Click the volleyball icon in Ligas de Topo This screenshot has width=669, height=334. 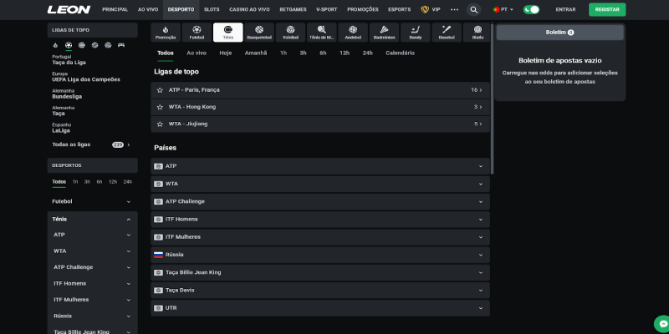pos(108,45)
